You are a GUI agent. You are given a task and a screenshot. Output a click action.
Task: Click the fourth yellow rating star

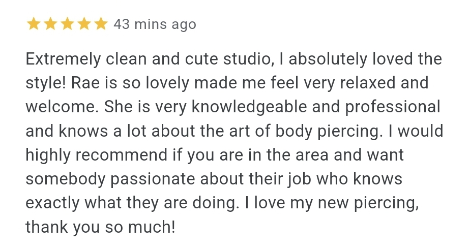point(84,24)
